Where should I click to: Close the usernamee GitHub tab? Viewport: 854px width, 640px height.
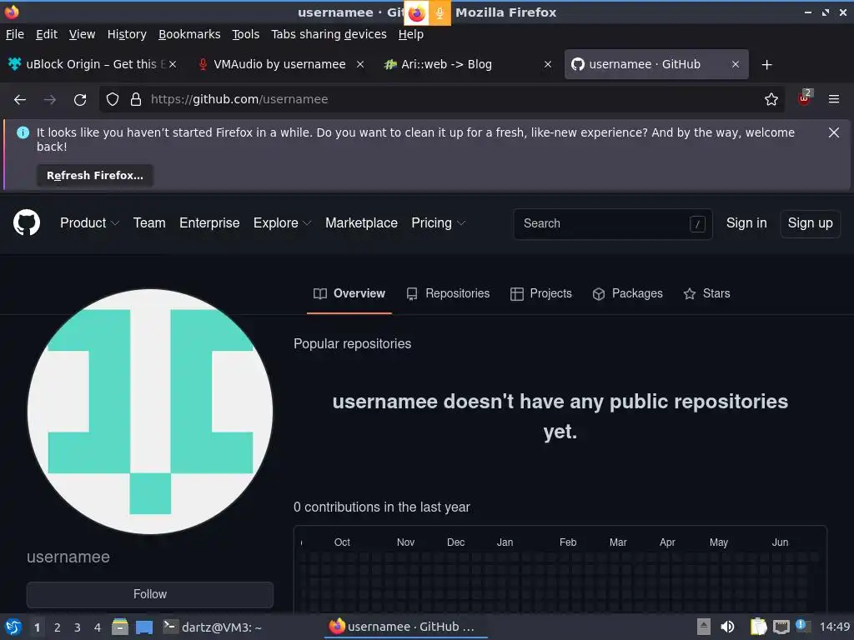click(x=736, y=64)
